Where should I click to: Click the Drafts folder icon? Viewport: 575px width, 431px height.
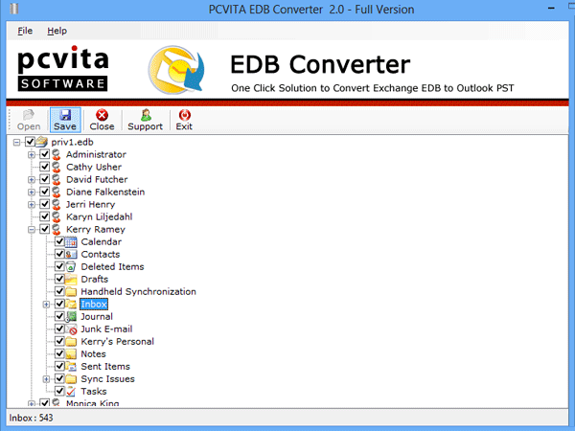point(71,279)
